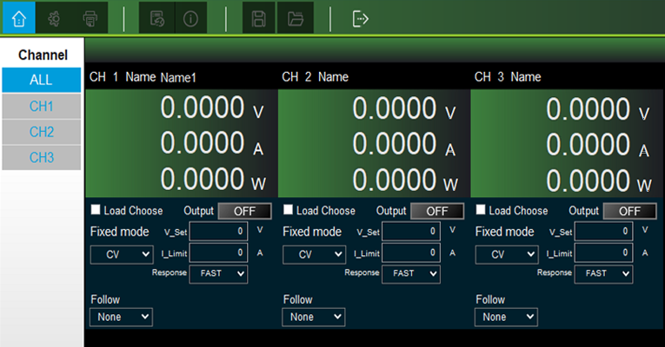The image size is (665, 347).
Task: Click the Home icon in the toolbar
Action: click(x=19, y=17)
